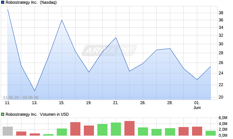Click the x-axis label '26.'

tap(143, 103)
